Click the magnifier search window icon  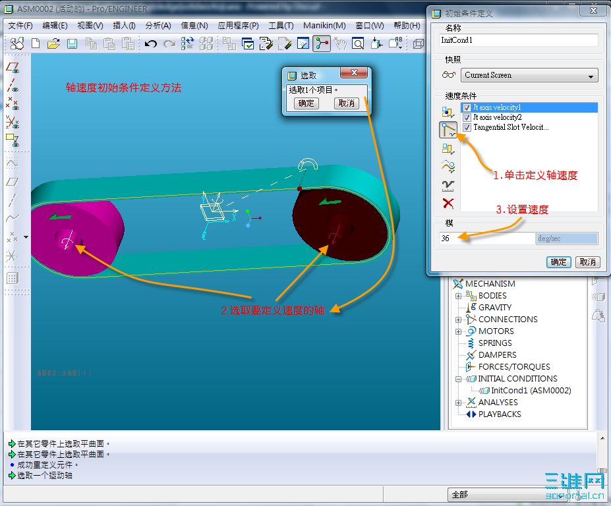(358, 43)
